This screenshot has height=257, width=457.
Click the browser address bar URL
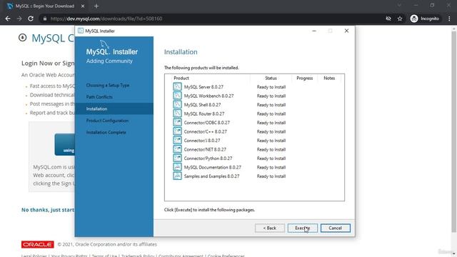(106, 19)
